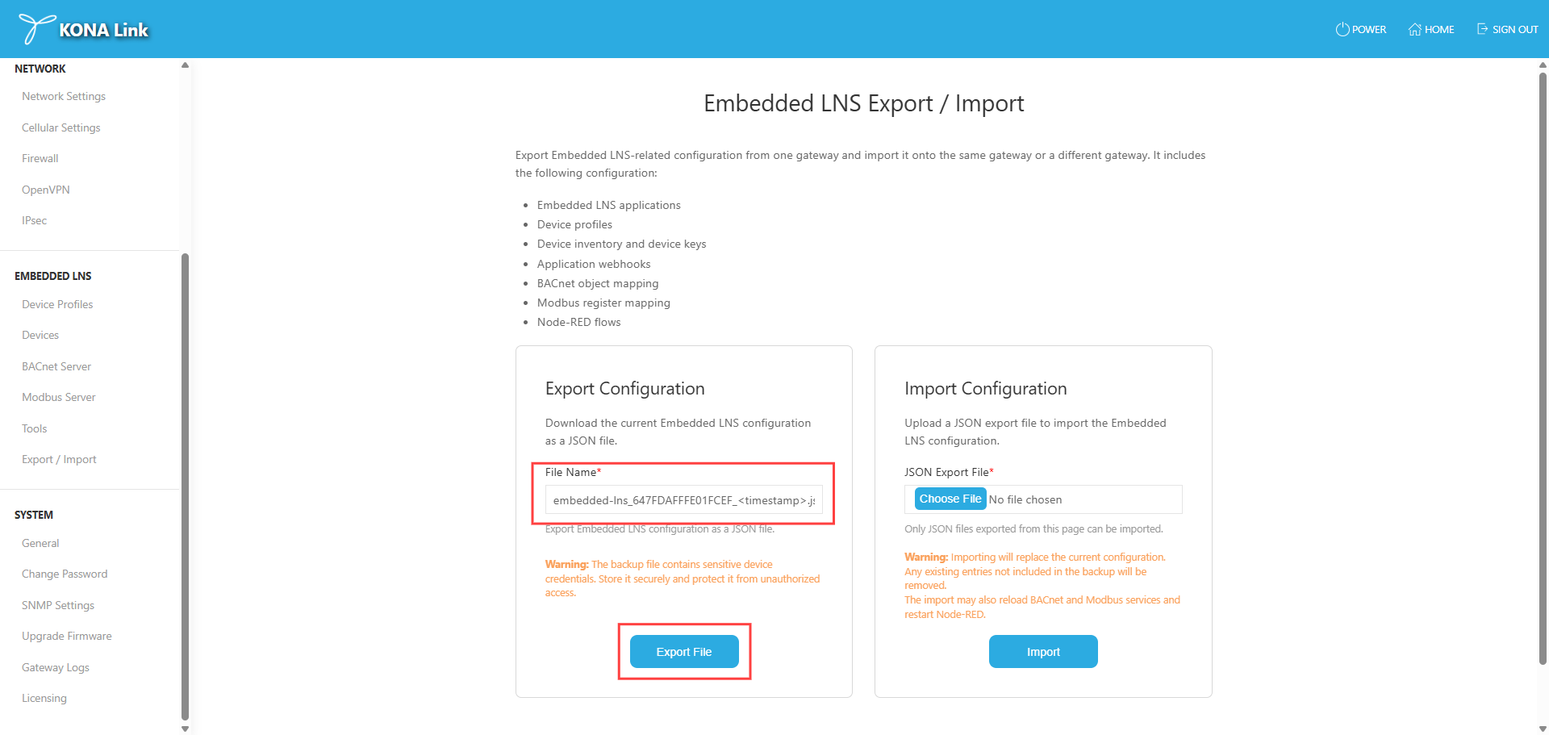
Task: Click the Export File button
Action: (x=684, y=652)
